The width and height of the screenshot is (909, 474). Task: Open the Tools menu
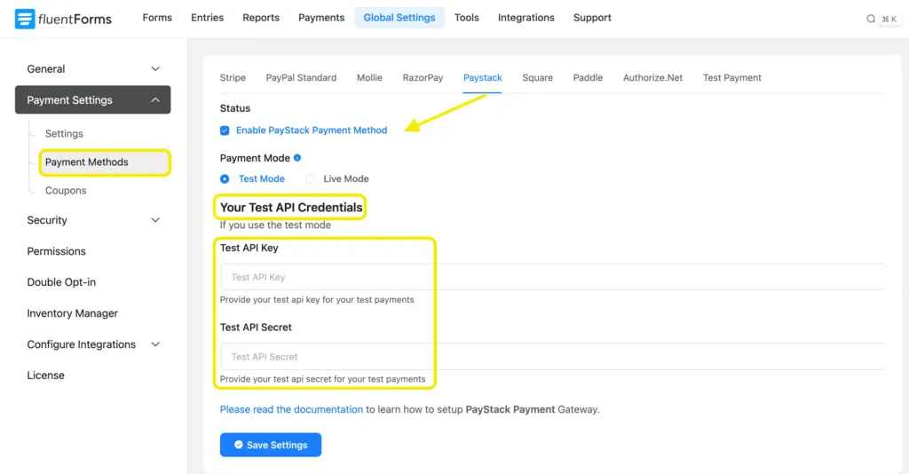coord(467,18)
